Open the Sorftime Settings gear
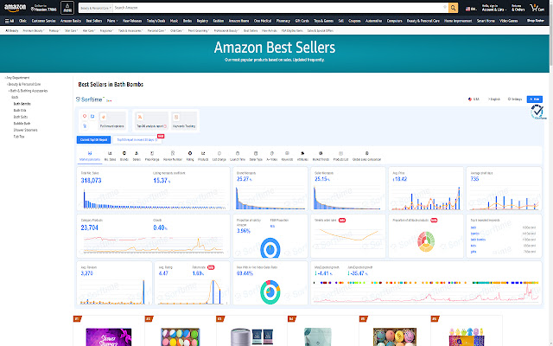Screen dimensions: 553x346 (515, 99)
